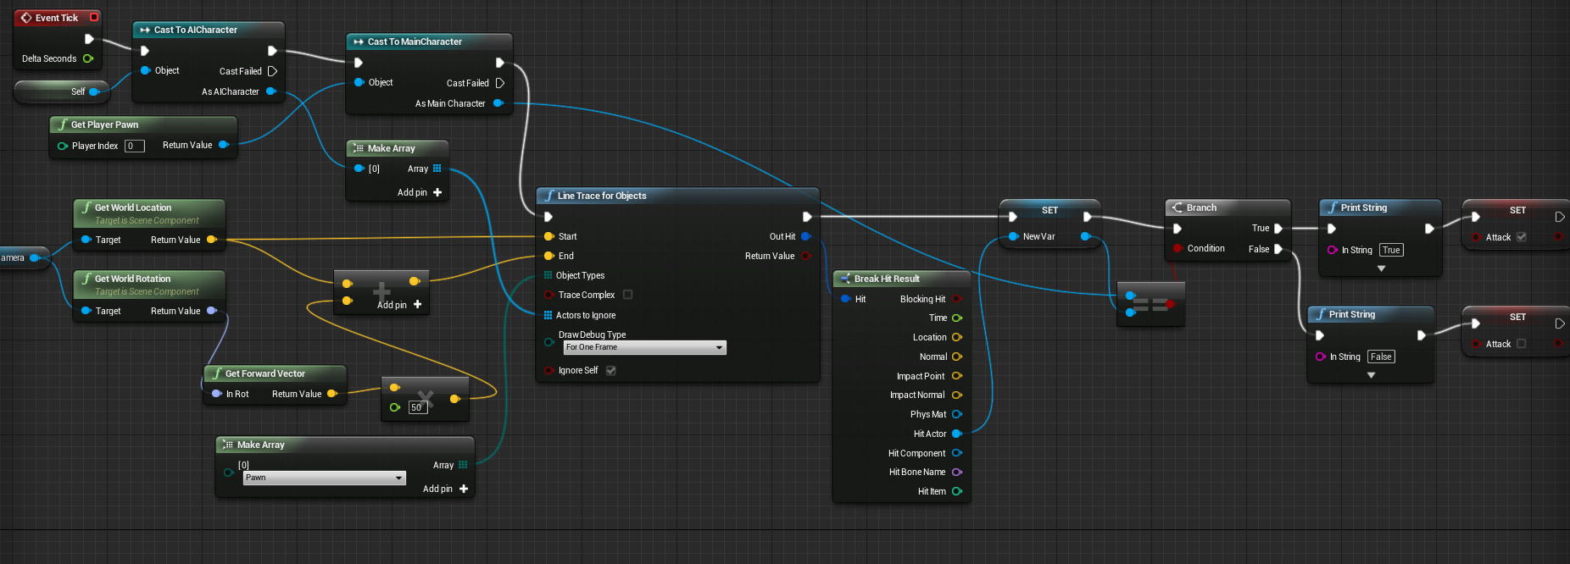This screenshot has height=564, width=1570.
Task: Click the Branch Condition input pin
Action: tap(1177, 248)
